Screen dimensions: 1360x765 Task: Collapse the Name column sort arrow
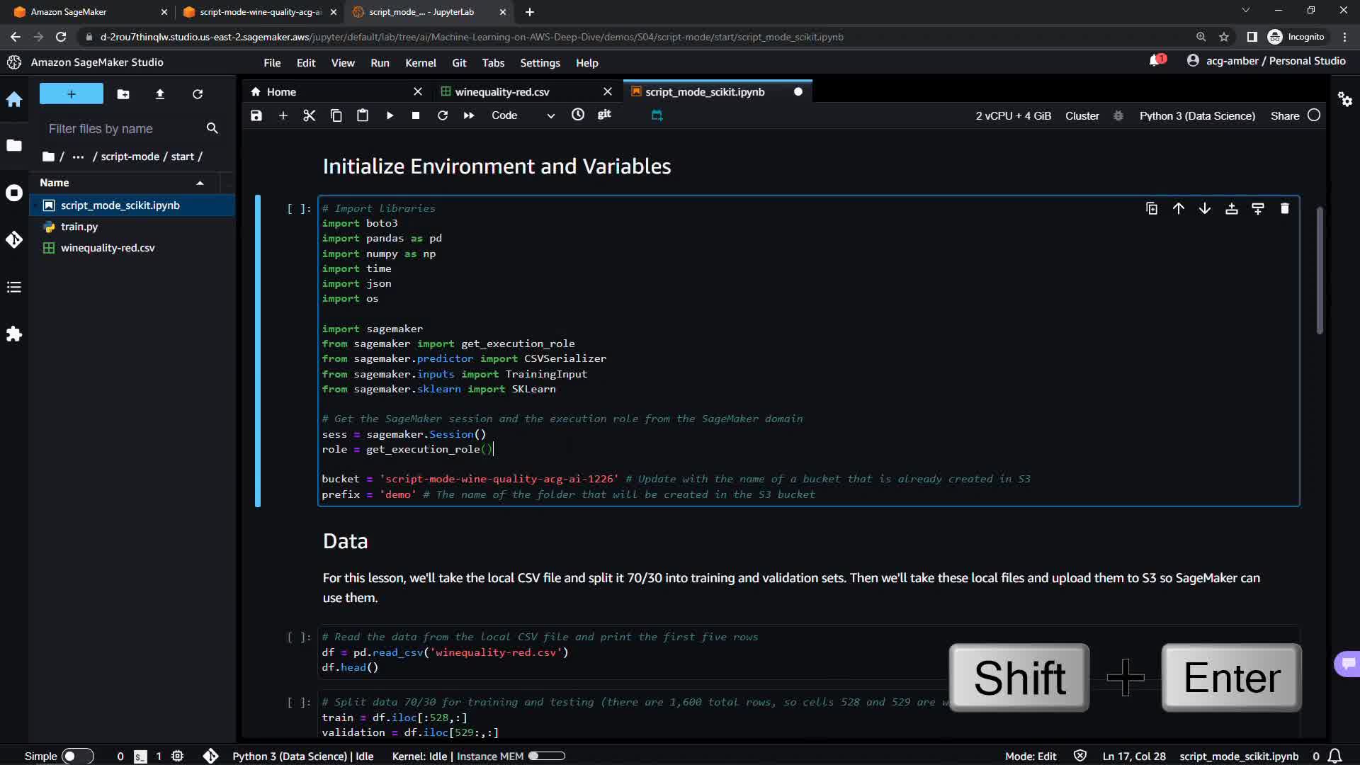(x=200, y=183)
